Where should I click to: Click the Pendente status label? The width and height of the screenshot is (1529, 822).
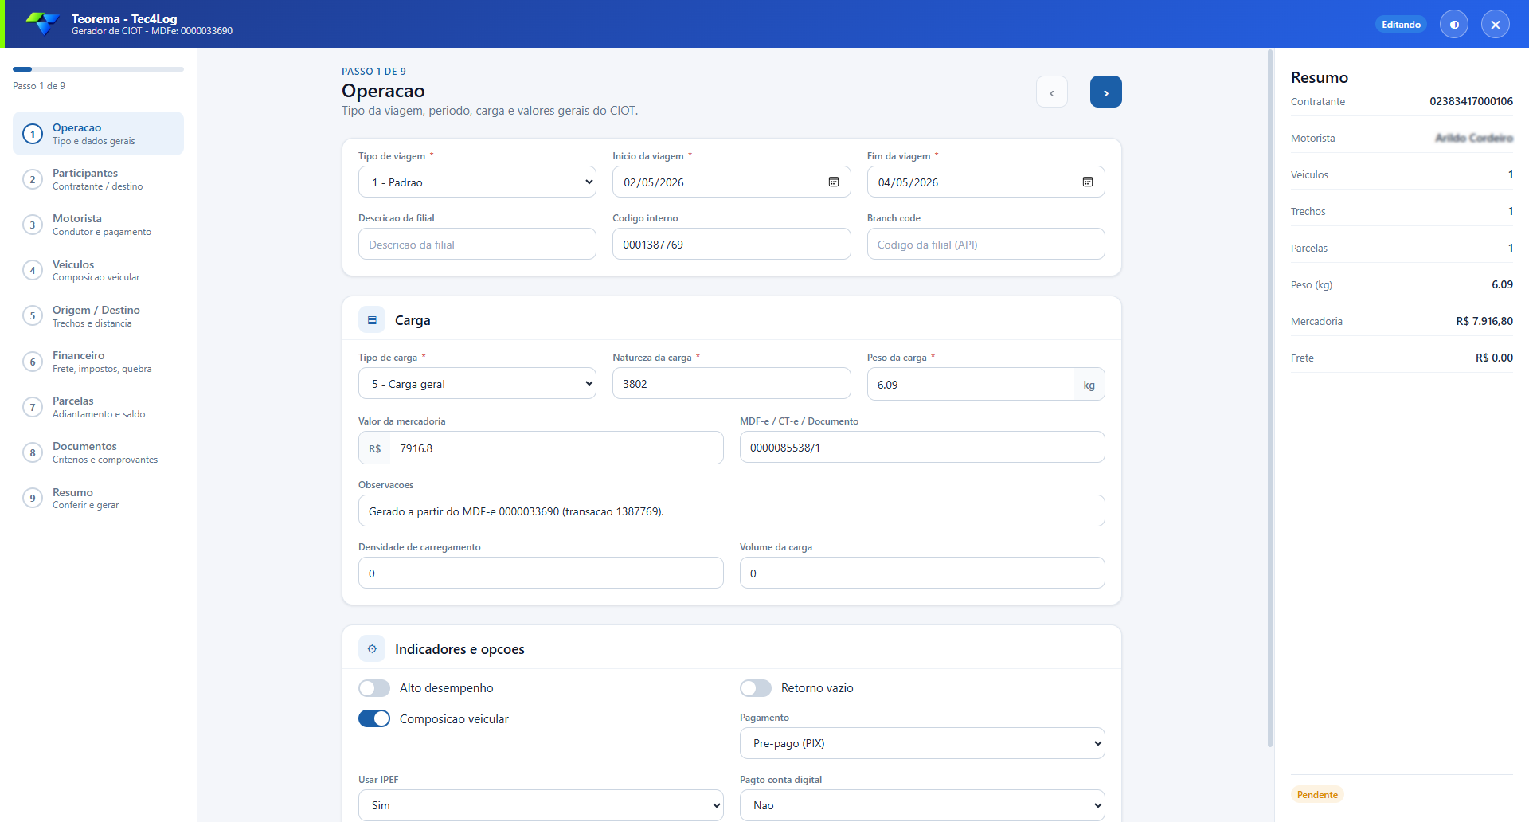coord(1317,795)
